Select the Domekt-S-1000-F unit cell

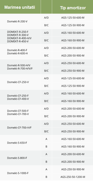[x=18, y=173]
